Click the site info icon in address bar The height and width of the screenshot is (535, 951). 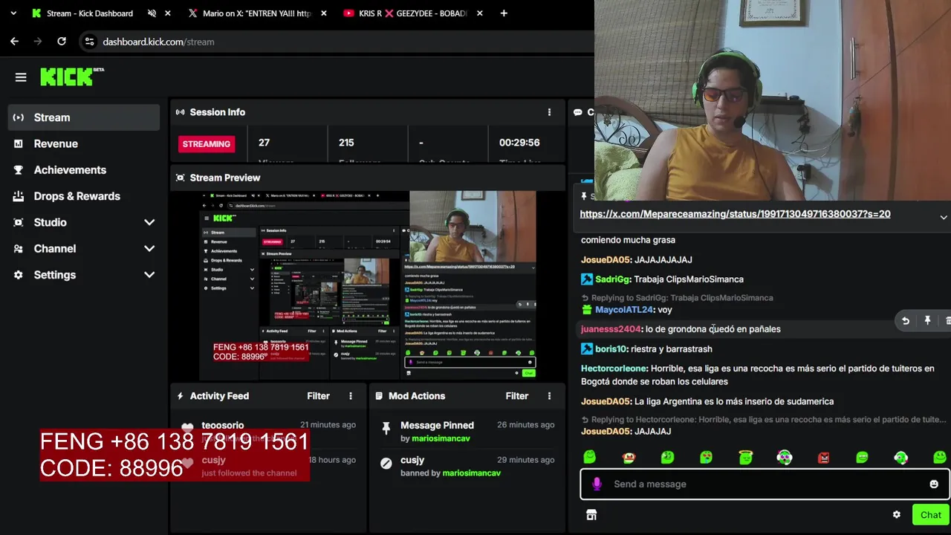coord(90,42)
